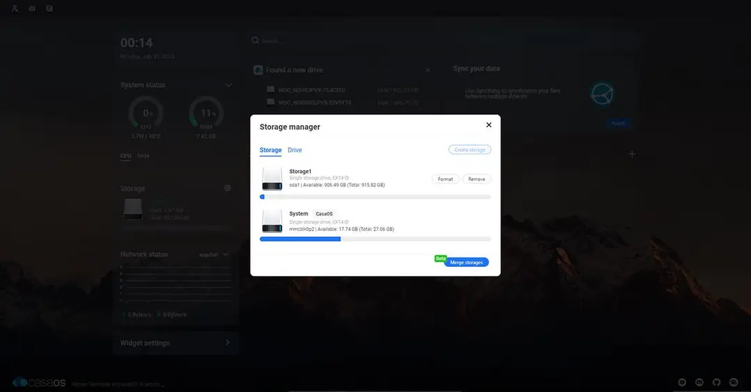Click the RAM usage gauge showing 11%
The height and width of the screenshot is (392, 751).
206,113
